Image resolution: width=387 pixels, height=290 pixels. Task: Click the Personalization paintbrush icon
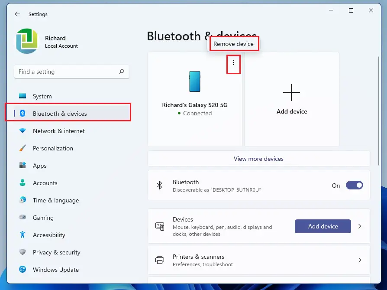click(23, 148)
